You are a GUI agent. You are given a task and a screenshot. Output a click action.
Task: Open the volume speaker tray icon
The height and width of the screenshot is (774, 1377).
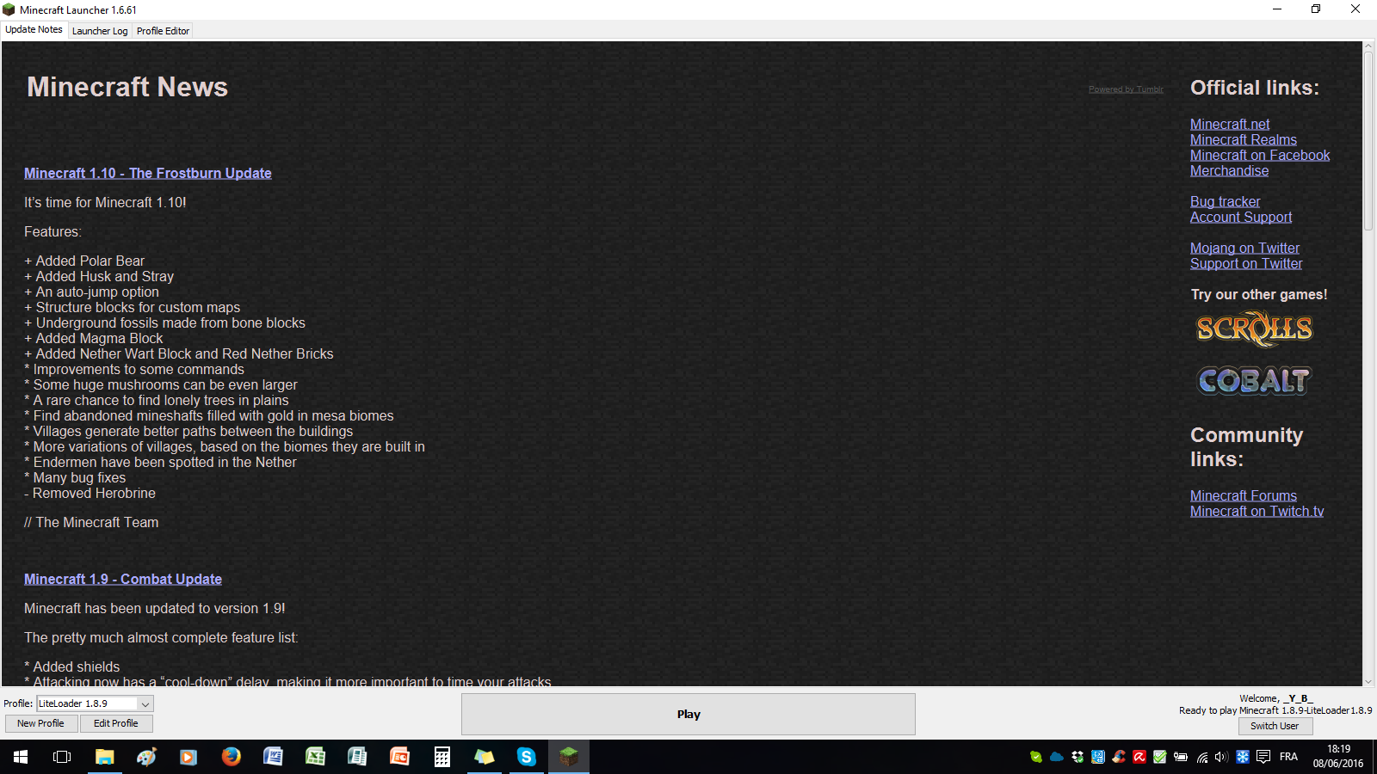(1221, 757)
